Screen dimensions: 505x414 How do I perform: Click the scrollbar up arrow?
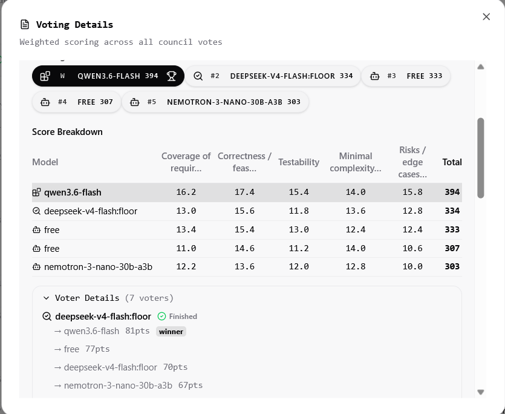[x=481, y=67]
